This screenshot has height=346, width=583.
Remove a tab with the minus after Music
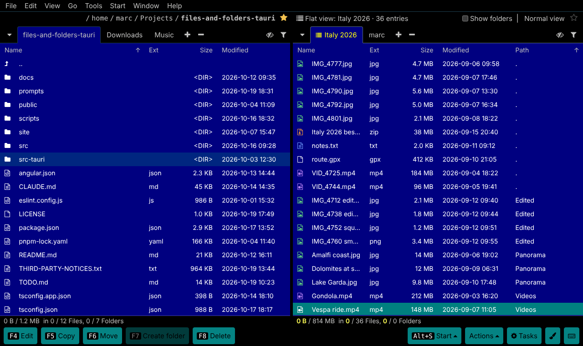(x=201, y=35)
